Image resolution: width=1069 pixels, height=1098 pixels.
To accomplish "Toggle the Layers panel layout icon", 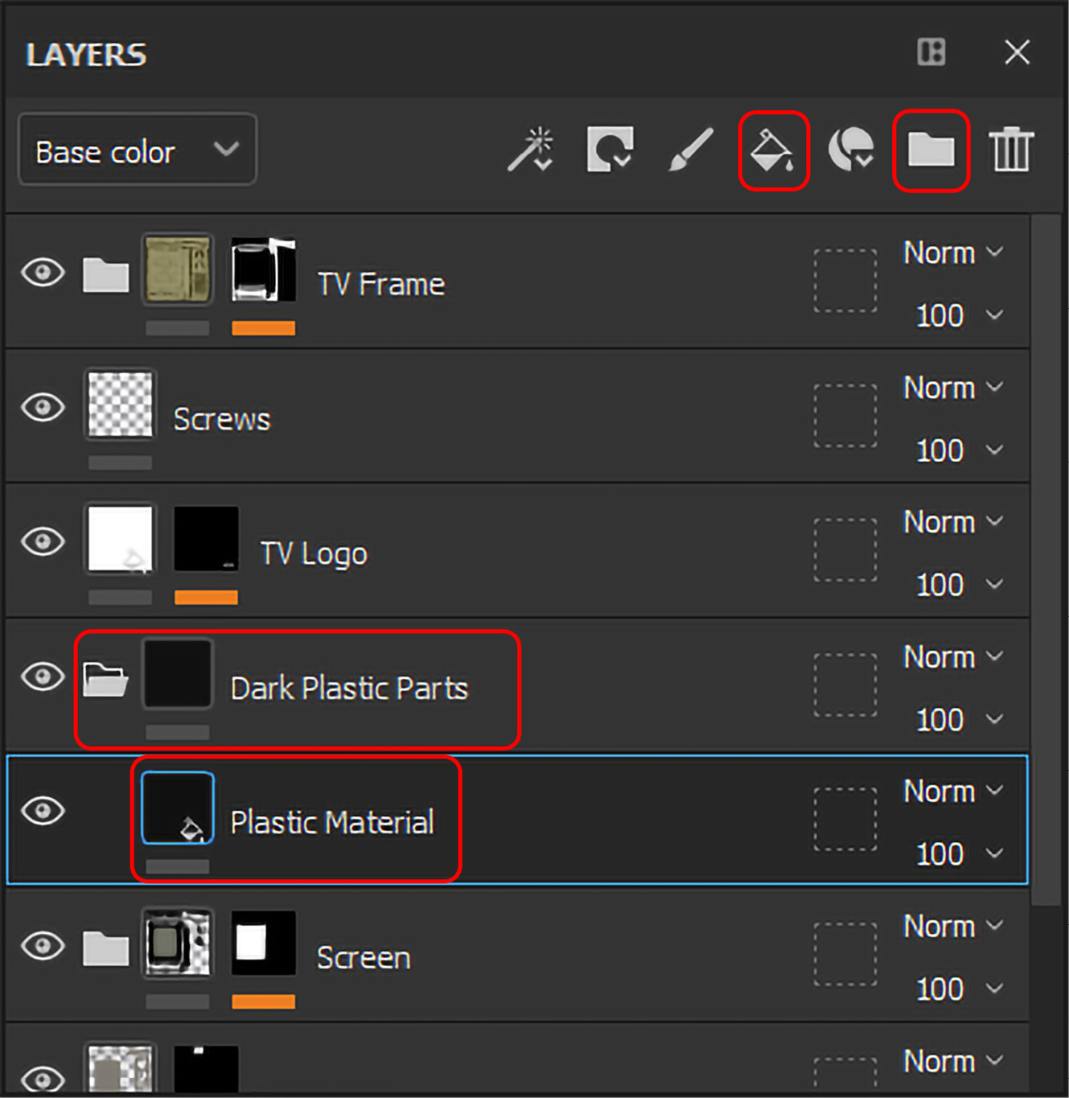I will point(931,52).
